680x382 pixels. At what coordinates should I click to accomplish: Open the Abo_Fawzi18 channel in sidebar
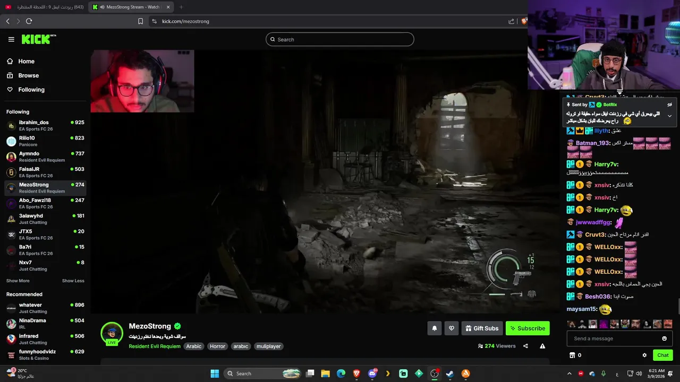click(45, 203)
